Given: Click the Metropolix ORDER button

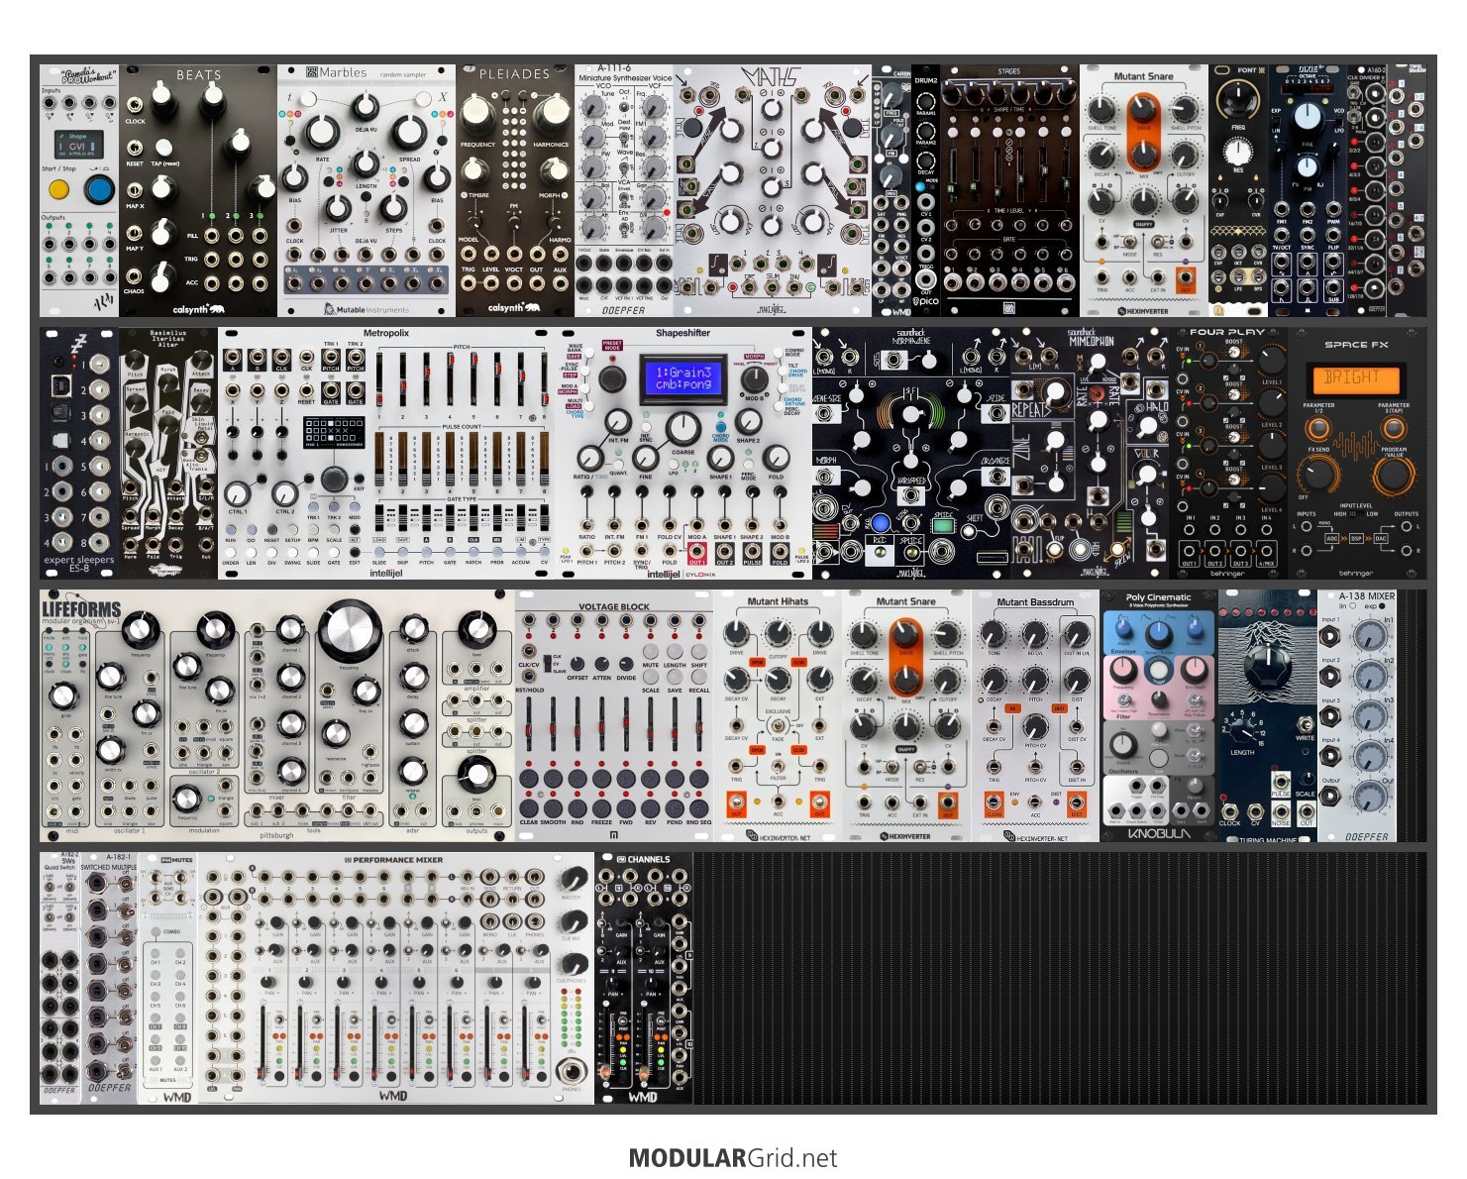Looking at the screenshot, I should pyautogui.click(x=230, y=554).
